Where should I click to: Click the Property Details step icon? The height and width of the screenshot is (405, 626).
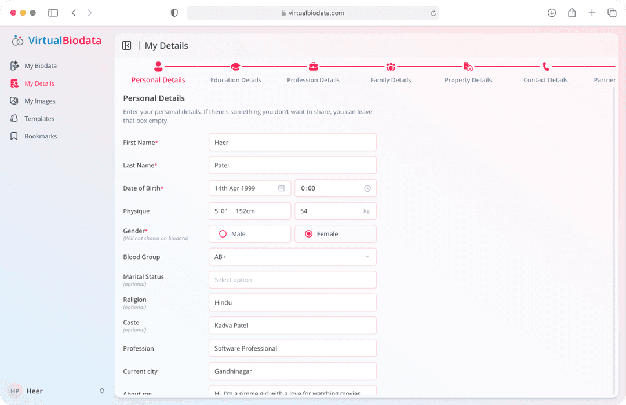pyautogui.click(x=468, y=67)
